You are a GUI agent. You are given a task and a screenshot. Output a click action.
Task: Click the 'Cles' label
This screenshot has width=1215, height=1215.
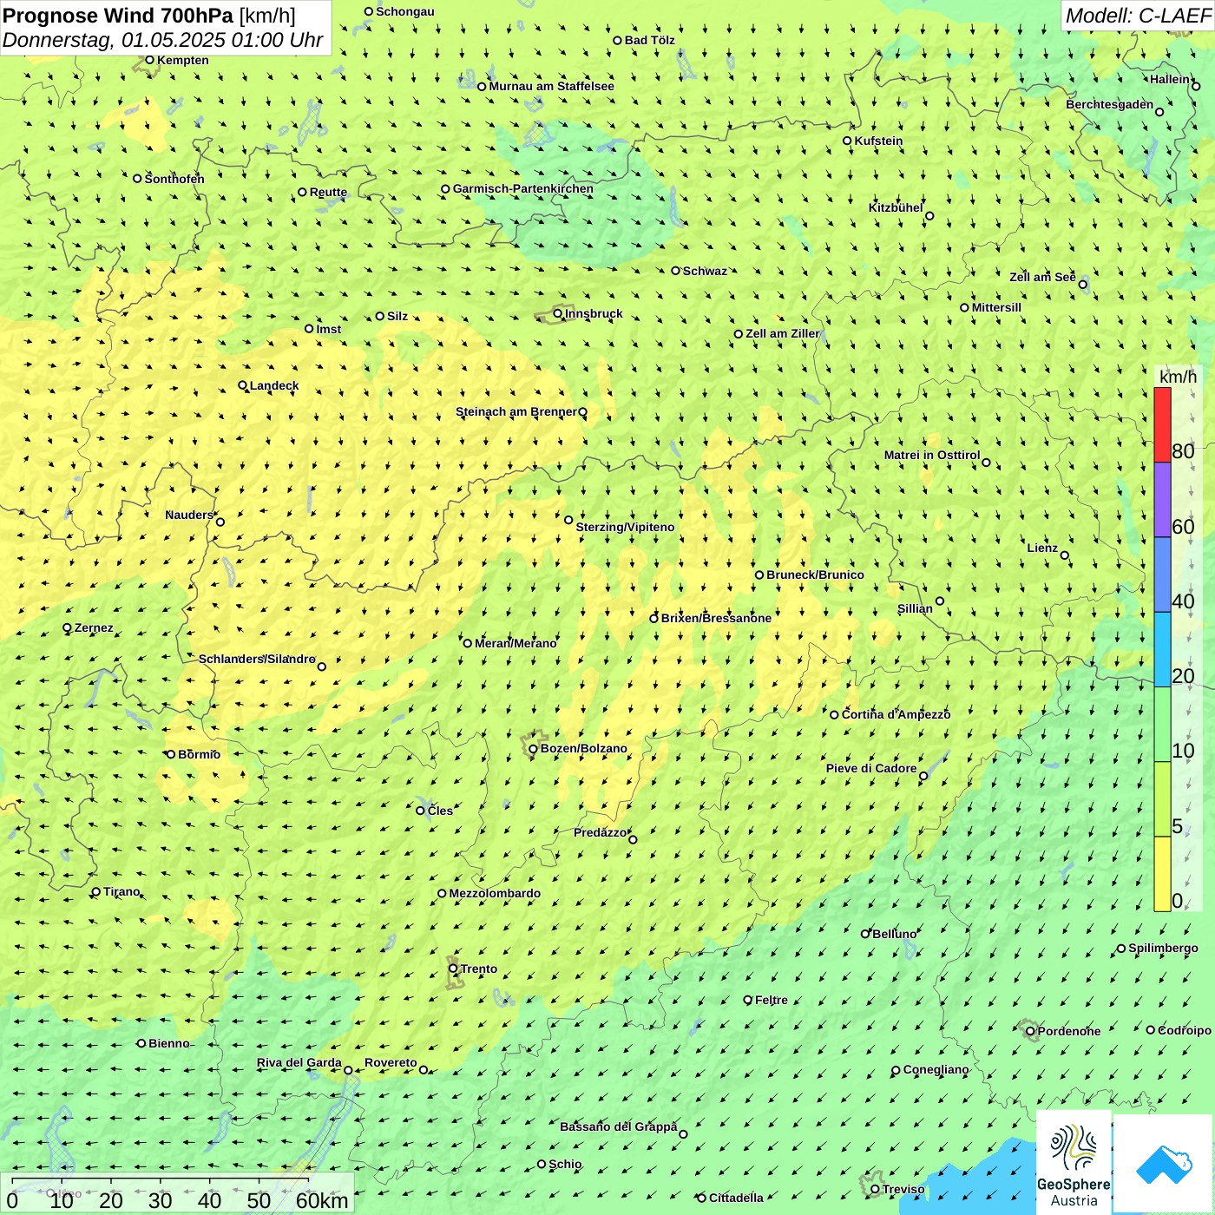tap(440, 811)
